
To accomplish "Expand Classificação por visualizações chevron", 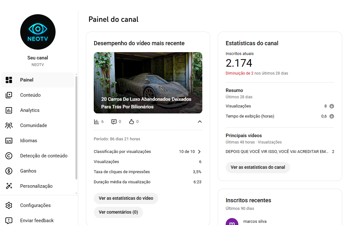I will pyautogui.click(x=199, y=152).
